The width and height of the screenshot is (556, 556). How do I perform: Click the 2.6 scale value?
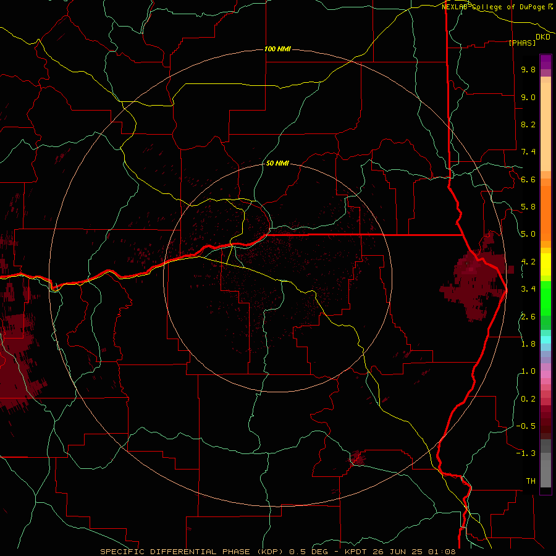pos(528,317)
